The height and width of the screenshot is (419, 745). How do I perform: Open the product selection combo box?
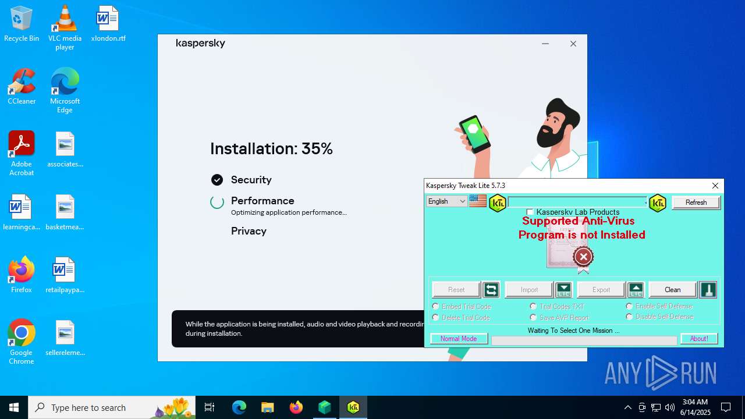tap(577, 202)
